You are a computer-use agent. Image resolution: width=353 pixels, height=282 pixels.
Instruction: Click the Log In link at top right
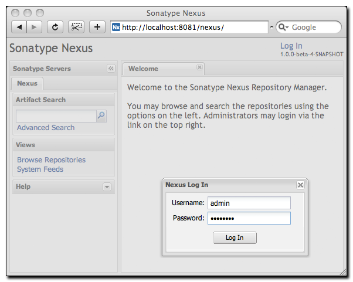coord(291,46)
